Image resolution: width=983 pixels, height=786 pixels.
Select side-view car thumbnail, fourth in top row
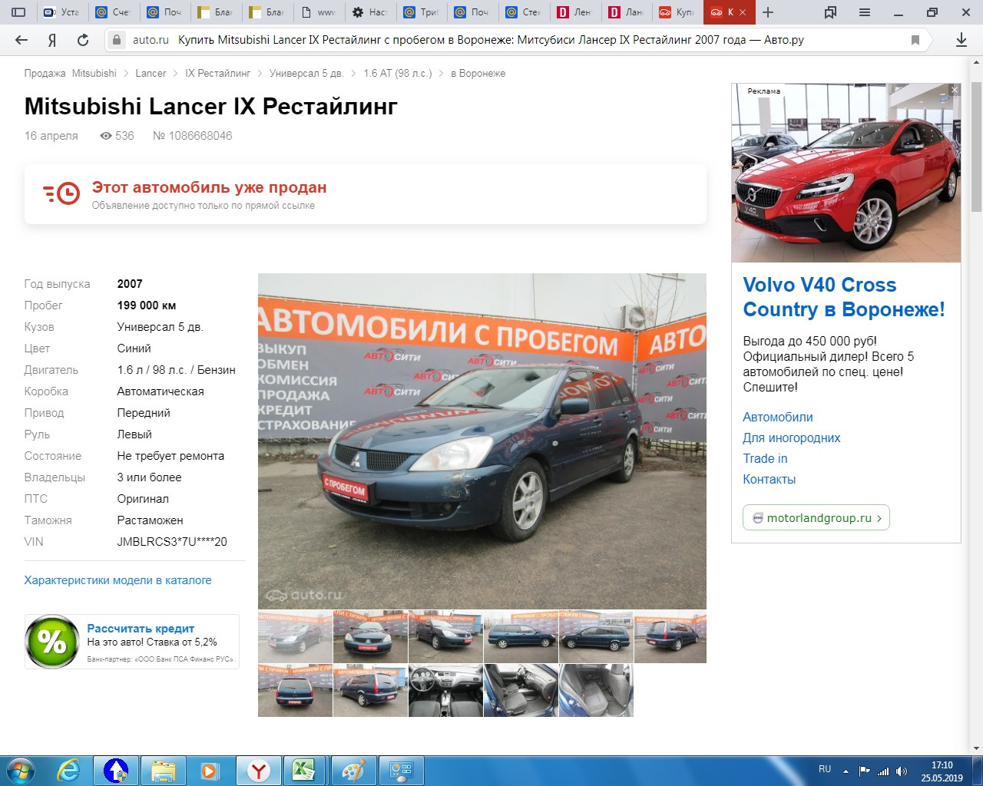[521, 637]
